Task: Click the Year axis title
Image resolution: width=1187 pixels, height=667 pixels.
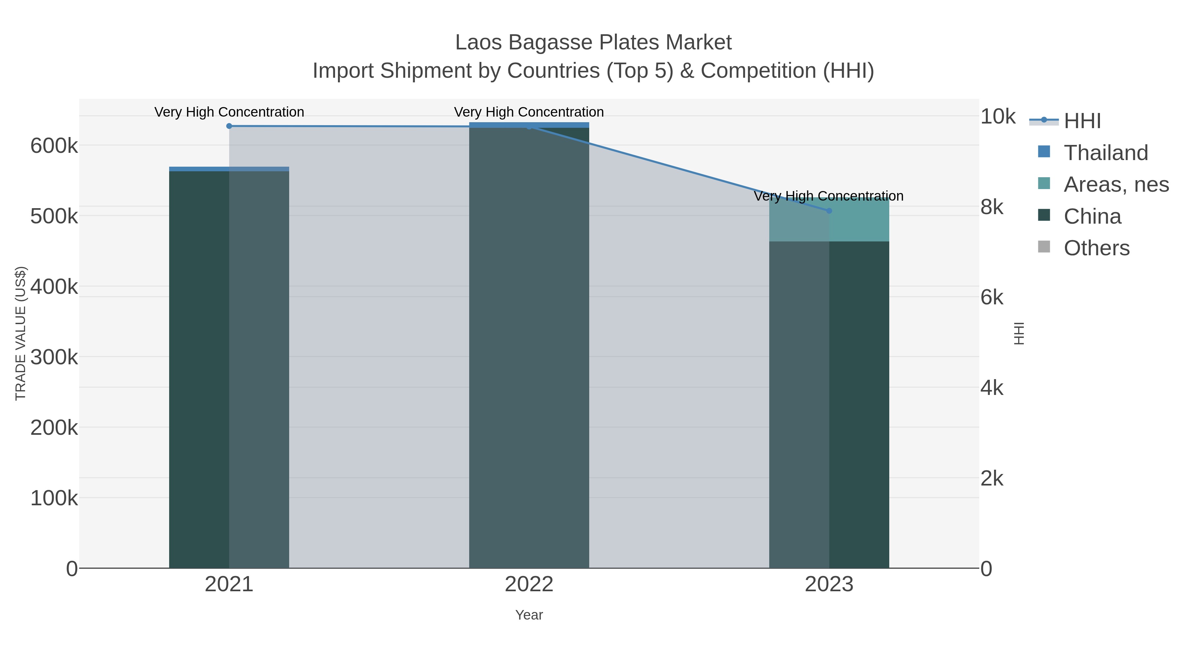Action: (529, 615)
